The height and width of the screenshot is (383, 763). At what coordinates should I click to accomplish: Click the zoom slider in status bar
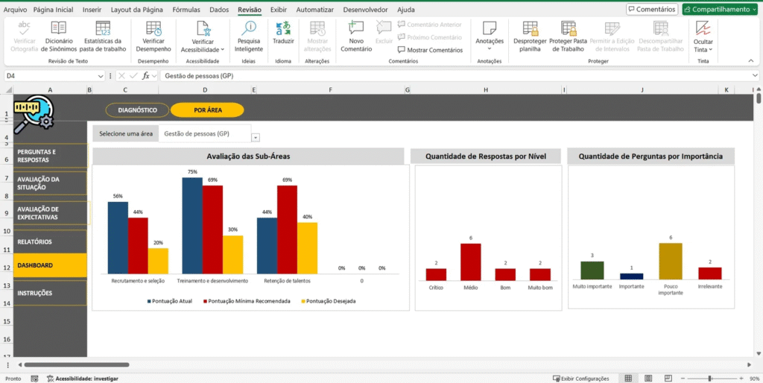pyautogui.click(x=708, y=379)
